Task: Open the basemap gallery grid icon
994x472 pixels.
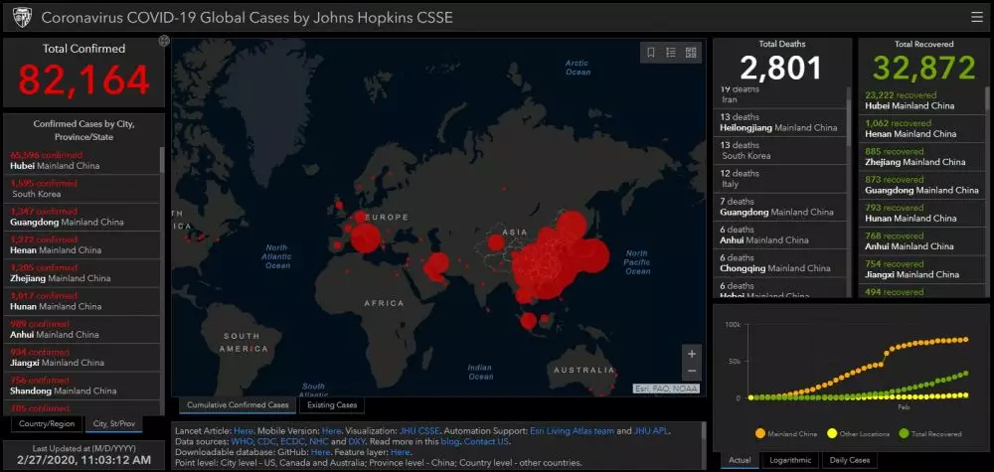Action: coord(691,53)
